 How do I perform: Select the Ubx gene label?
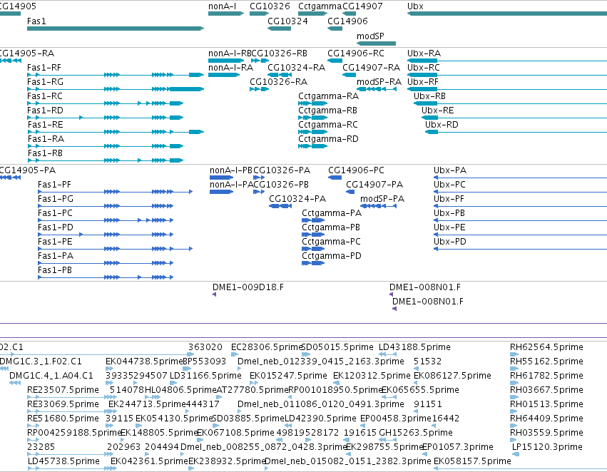click(415, 6)
